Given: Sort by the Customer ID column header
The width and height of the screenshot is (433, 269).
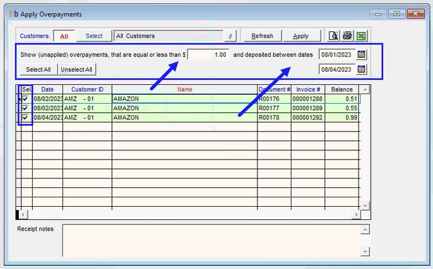Looking at the screenshot, I should tap(87, 89).
